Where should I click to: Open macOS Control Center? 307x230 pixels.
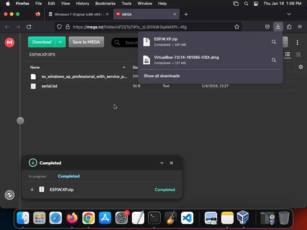pos(256,4)
